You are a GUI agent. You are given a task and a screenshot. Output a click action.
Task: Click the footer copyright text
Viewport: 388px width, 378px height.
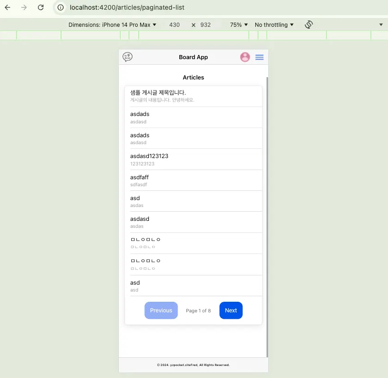[x=193, y=365]
